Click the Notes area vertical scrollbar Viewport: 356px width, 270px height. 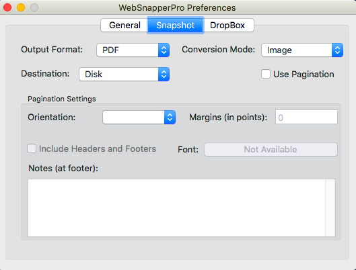[x=330, y=208]
